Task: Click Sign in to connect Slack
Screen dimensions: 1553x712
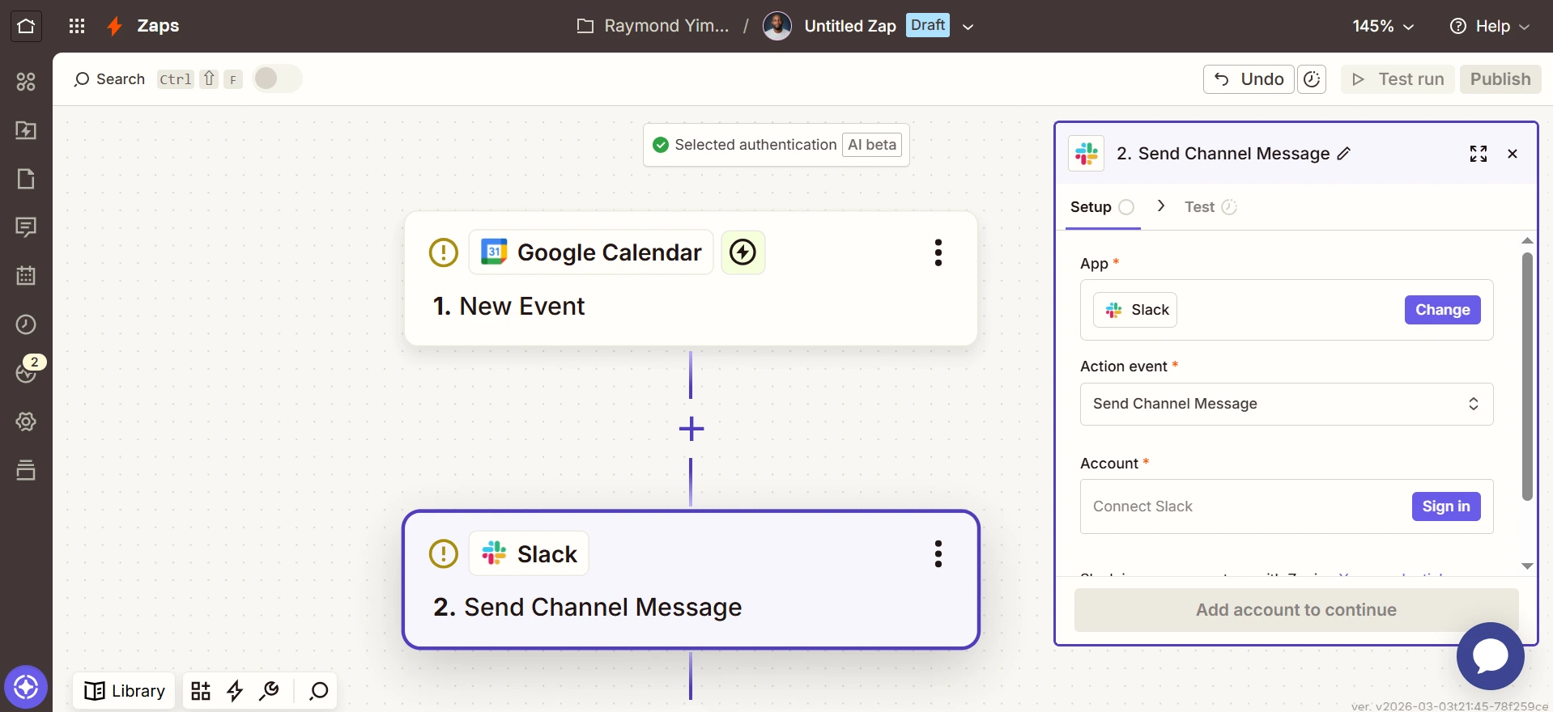Action: click(x=1445, y=506)
